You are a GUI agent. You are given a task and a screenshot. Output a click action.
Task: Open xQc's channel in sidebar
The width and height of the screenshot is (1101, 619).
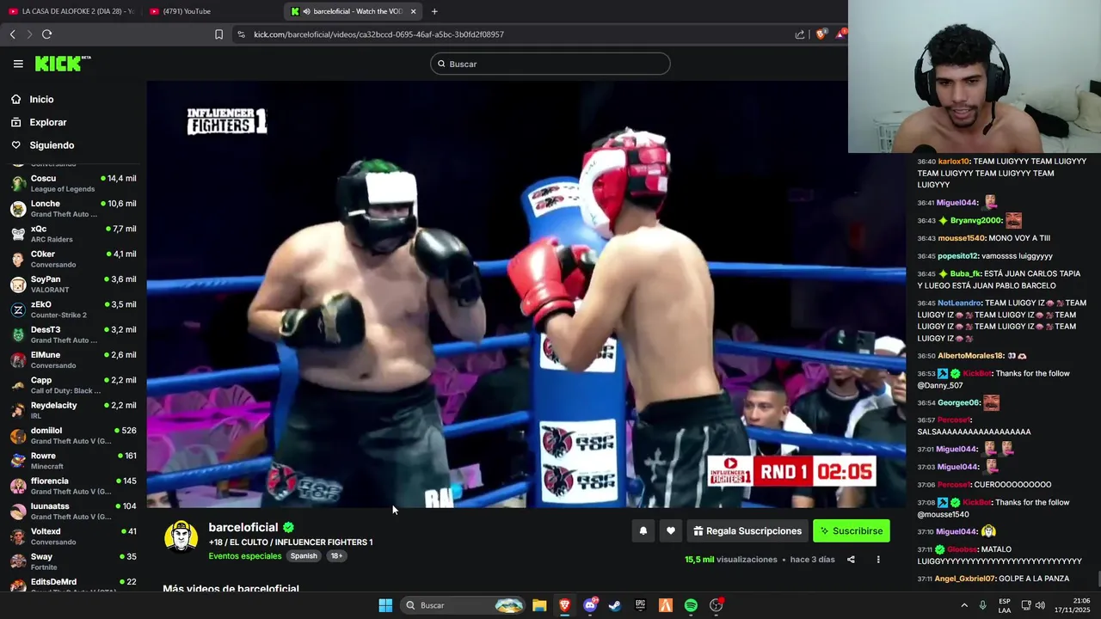coord(73,234)
